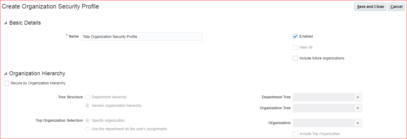Enable Secure by Organization Hierarchy
Image resolution: width=407 pixels, height=139 pixels.
click(x=6, y=83)
